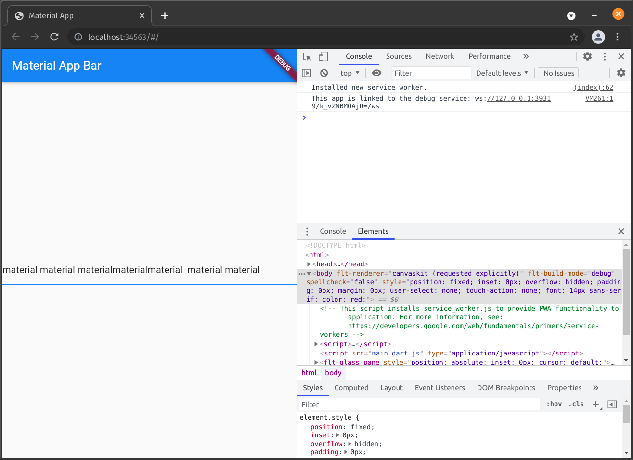Click the eye icon to create live expression
Viewport: 633px width, 460px height.
click(x=376, y=73)
